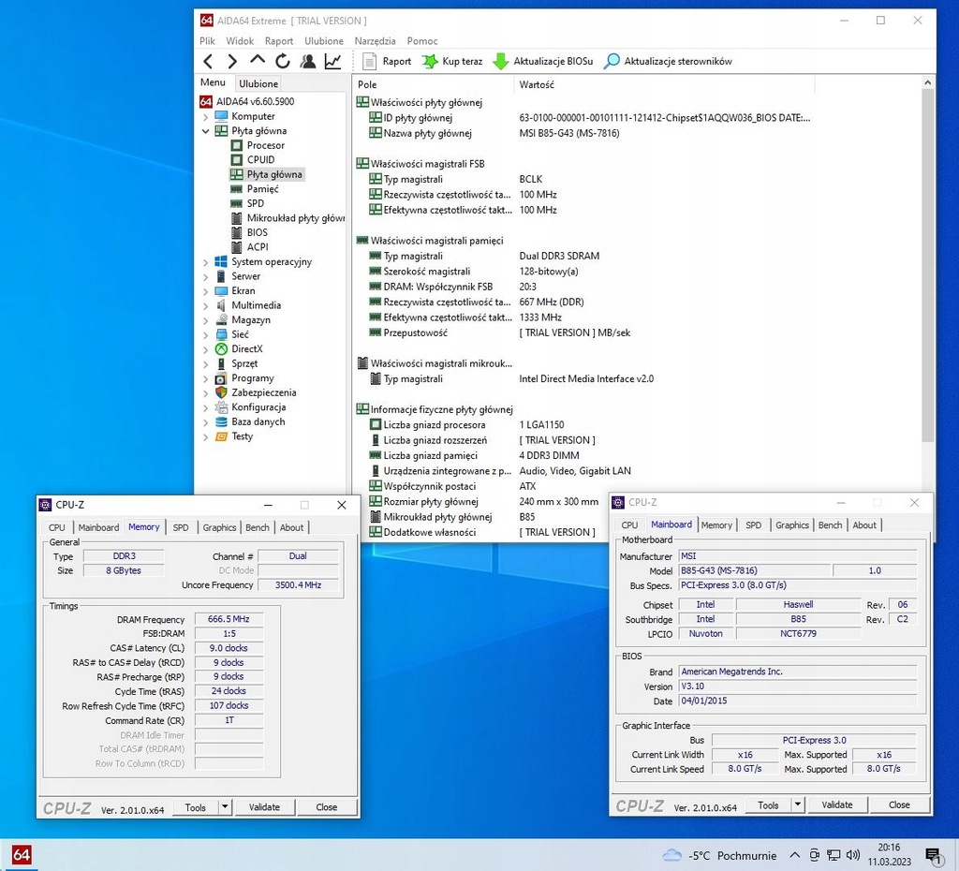
Task: Click the Back arrow in AIDA64 toolbar
Action: click(x=208, y=62)
